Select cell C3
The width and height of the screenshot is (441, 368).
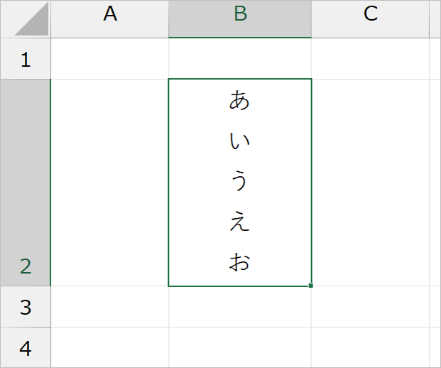pyautogui.click(x=371, y=307)
